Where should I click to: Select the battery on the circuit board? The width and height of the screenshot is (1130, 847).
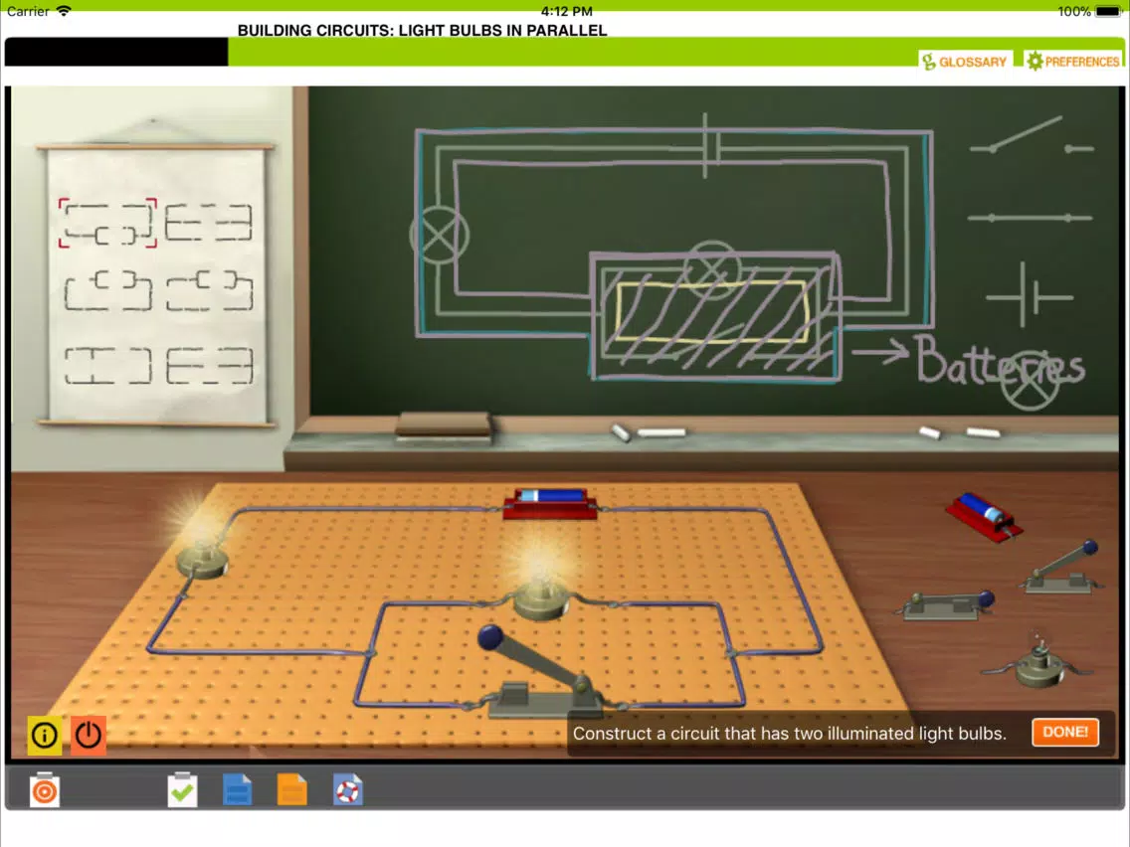pyautogui.click(x=551, y=503)
